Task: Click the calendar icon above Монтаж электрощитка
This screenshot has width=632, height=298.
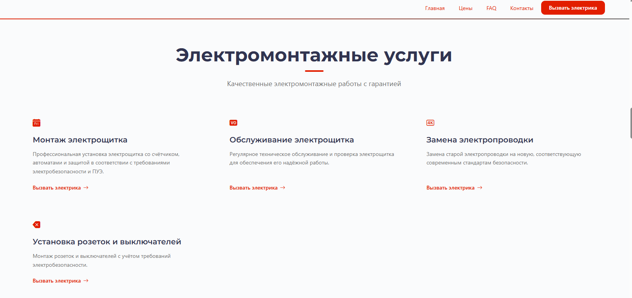Action: 36,123
